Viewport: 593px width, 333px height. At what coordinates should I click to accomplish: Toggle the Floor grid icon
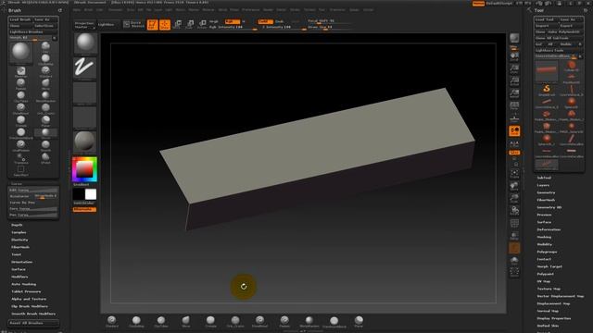[x=514, y=118]
